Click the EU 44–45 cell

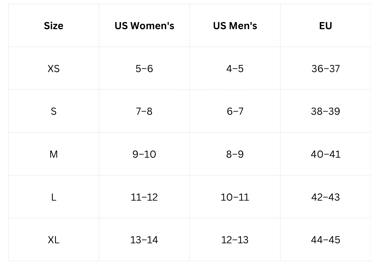click(x=325, y=240)
